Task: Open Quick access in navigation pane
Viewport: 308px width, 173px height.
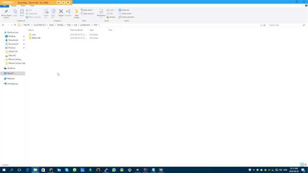Action: (x=13, y=32)
